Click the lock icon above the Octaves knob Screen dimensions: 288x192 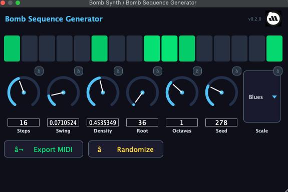(x=197, y=71)
